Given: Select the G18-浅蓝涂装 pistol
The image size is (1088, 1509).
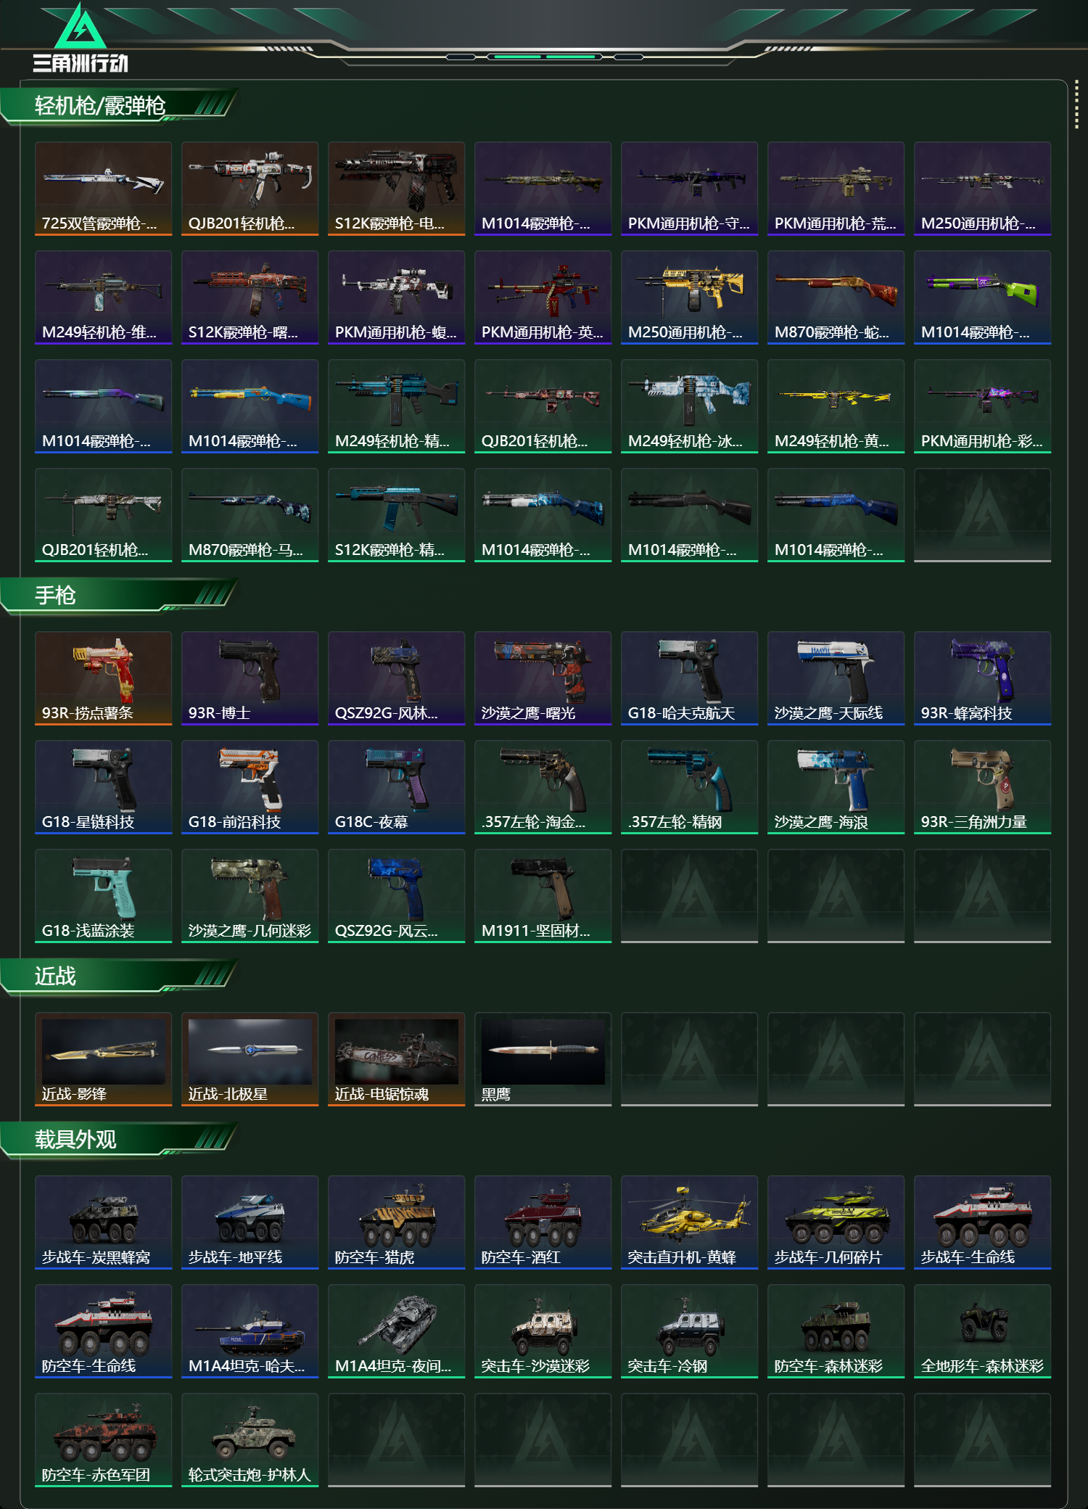Looking at the screenshot, I should click(104, 896).
